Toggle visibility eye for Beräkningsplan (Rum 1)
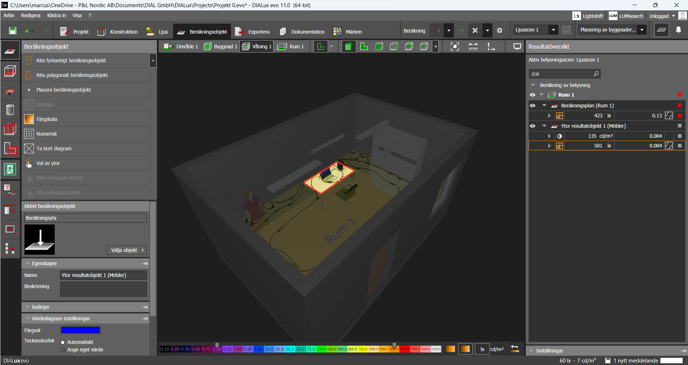 (533, 106)
